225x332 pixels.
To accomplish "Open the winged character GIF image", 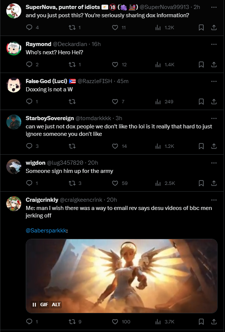I will click(x=122, y=269).
